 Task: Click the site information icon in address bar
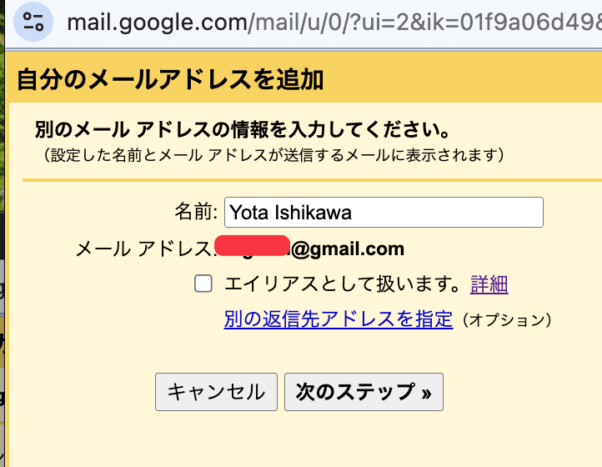coord(33,22)
